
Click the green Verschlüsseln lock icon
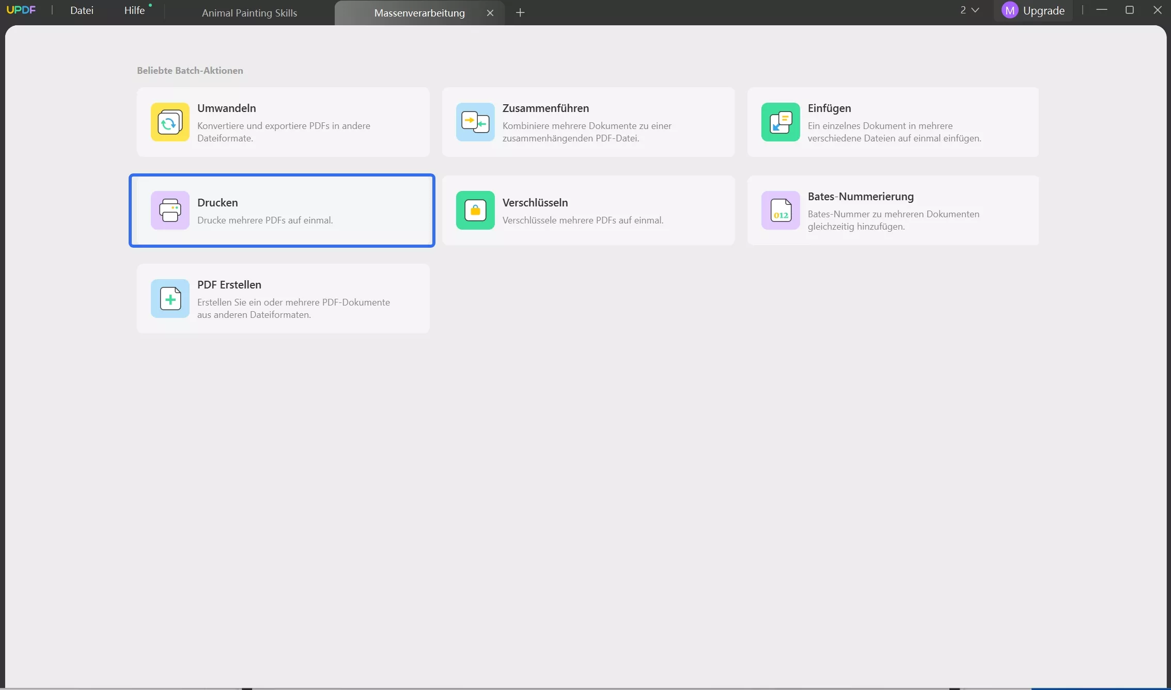475,211
